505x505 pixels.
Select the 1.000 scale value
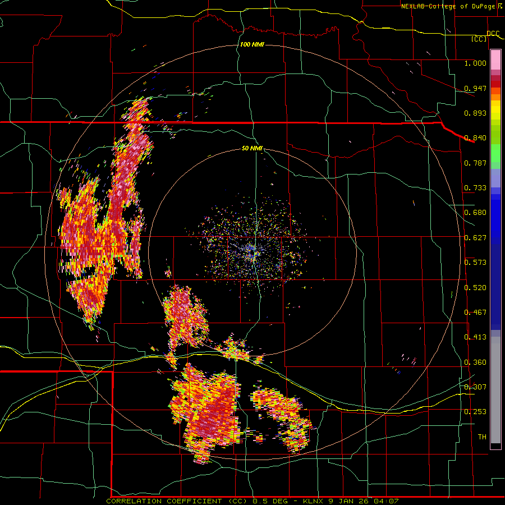475,63
